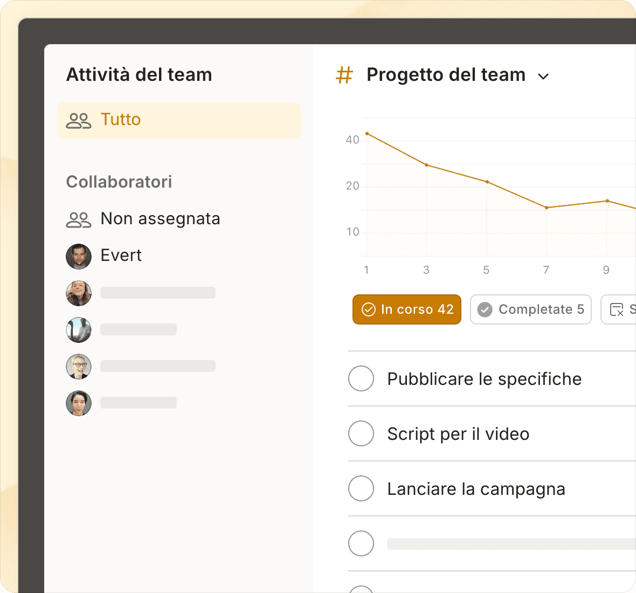Tick the checkbox of the placeholder task row
The width and height of the screenshot is (636, 593).
tap(361, 543)
